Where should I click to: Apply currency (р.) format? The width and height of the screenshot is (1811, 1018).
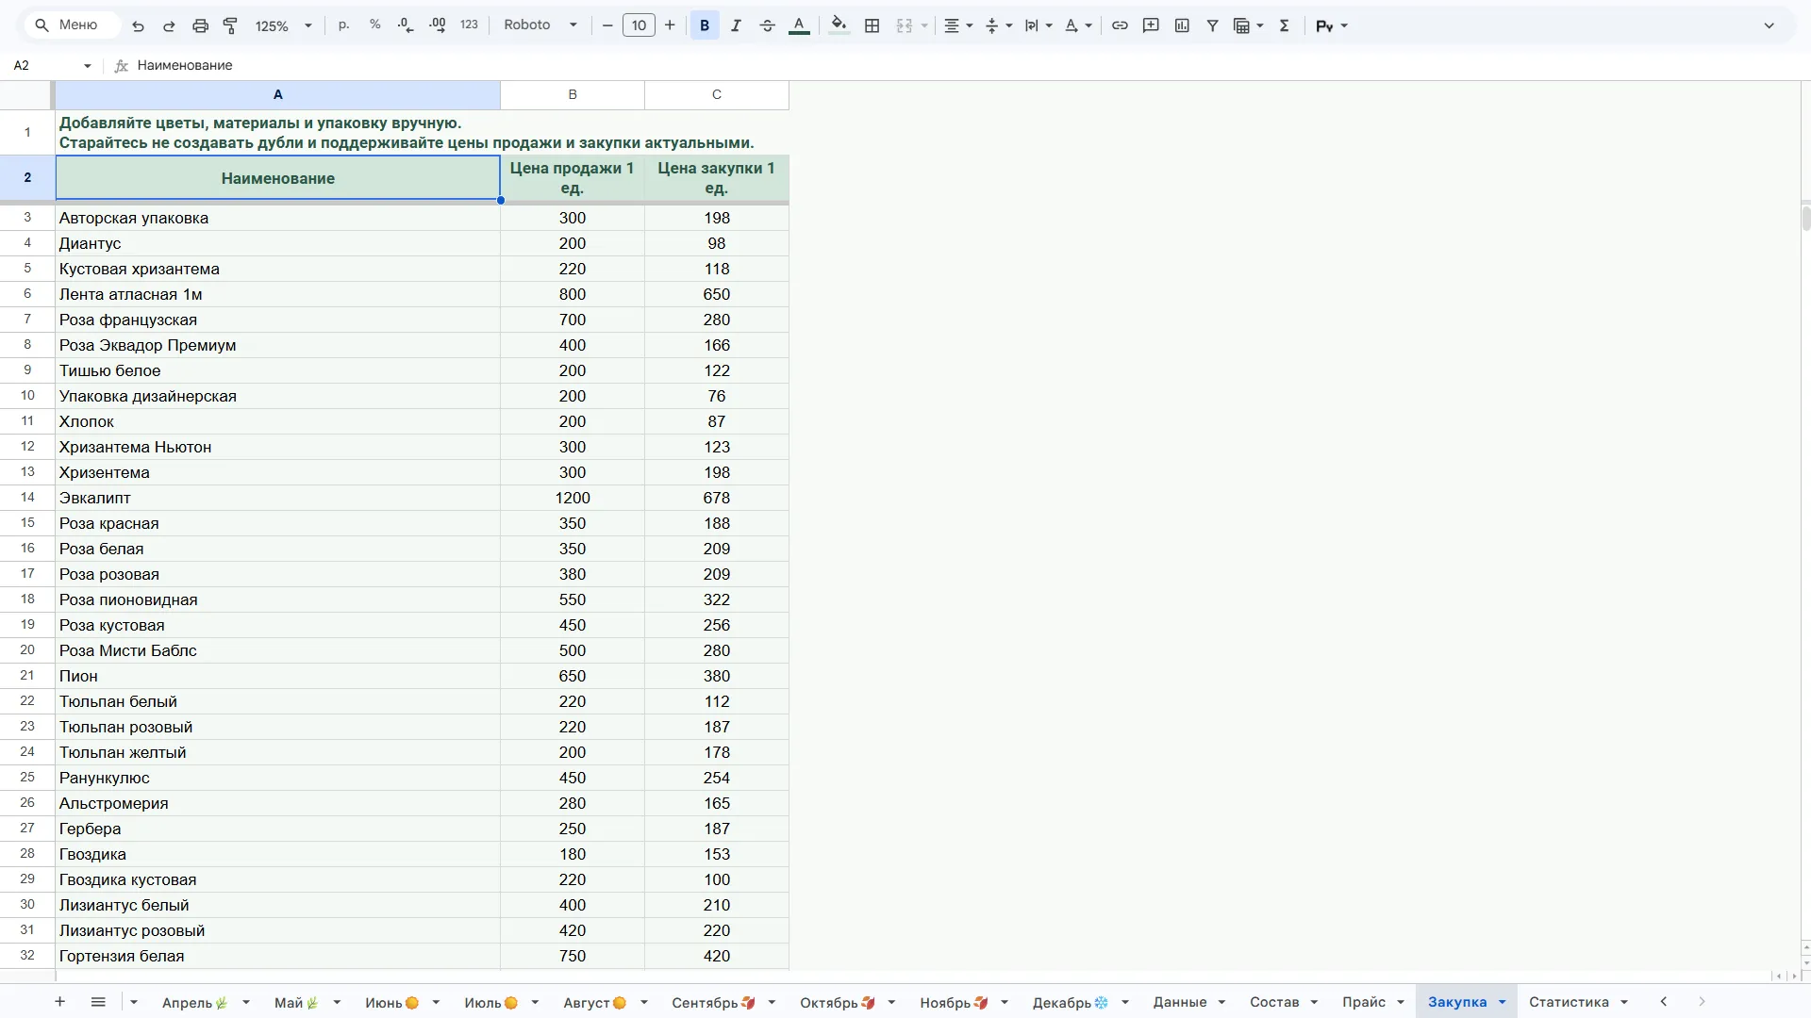(344, 25)
